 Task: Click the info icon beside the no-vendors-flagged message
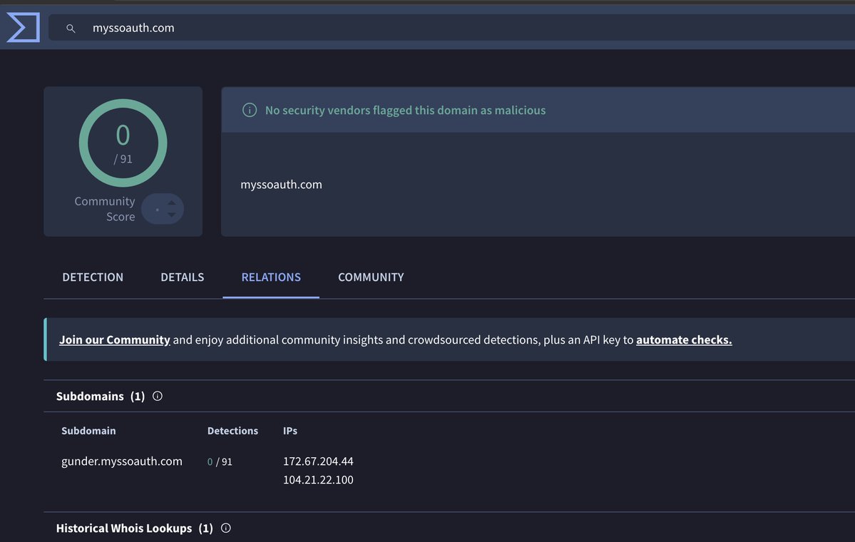click(249, 110)
